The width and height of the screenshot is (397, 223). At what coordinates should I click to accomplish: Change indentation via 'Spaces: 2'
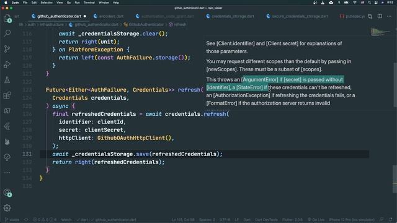coord(207,220)
